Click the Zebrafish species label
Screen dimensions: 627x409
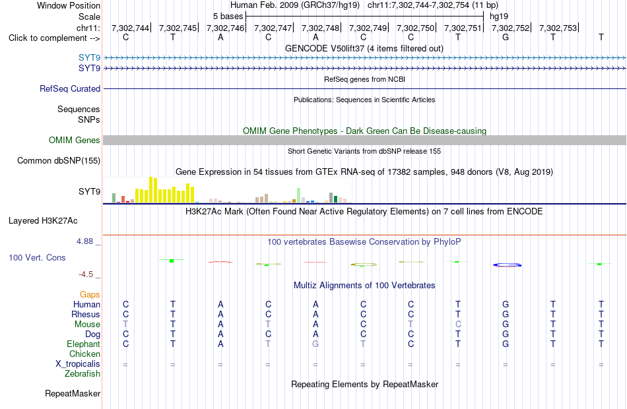coord(82,374)
